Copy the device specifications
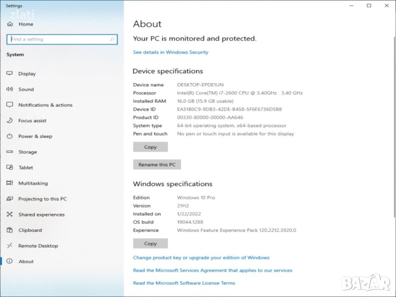Viewport: 396px width, 297px height. (150, 147)
